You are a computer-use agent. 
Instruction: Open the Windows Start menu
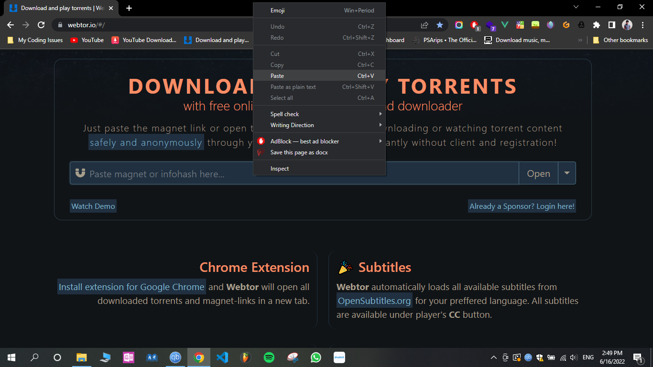[x=11, y=357]
